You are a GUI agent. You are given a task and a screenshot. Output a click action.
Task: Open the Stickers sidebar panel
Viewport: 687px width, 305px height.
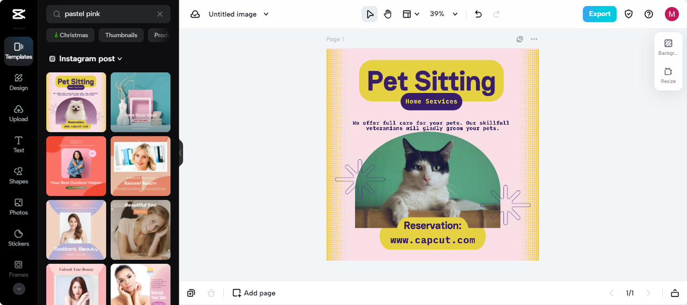coord(19,238)
